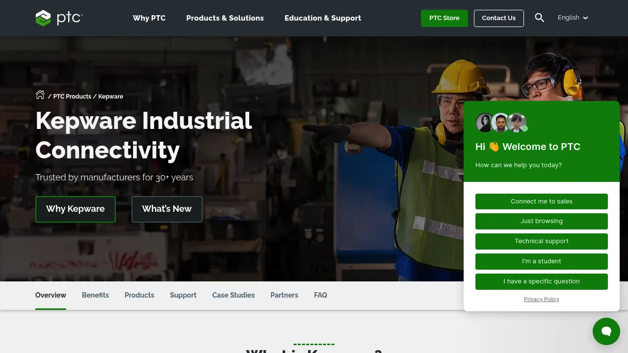Select Technical support chat option

click(542, 241)
